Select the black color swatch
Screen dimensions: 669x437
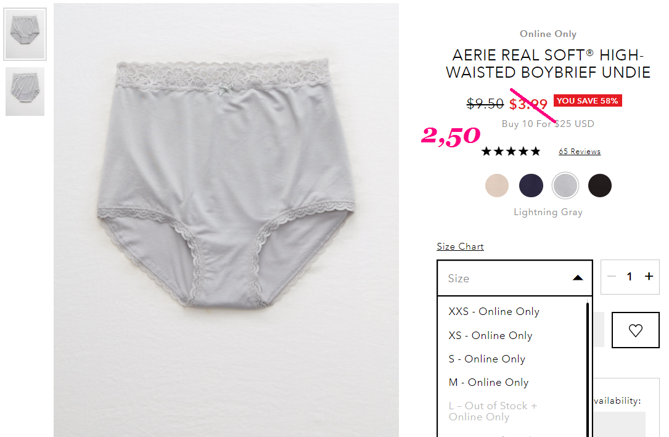click(600, 186)
